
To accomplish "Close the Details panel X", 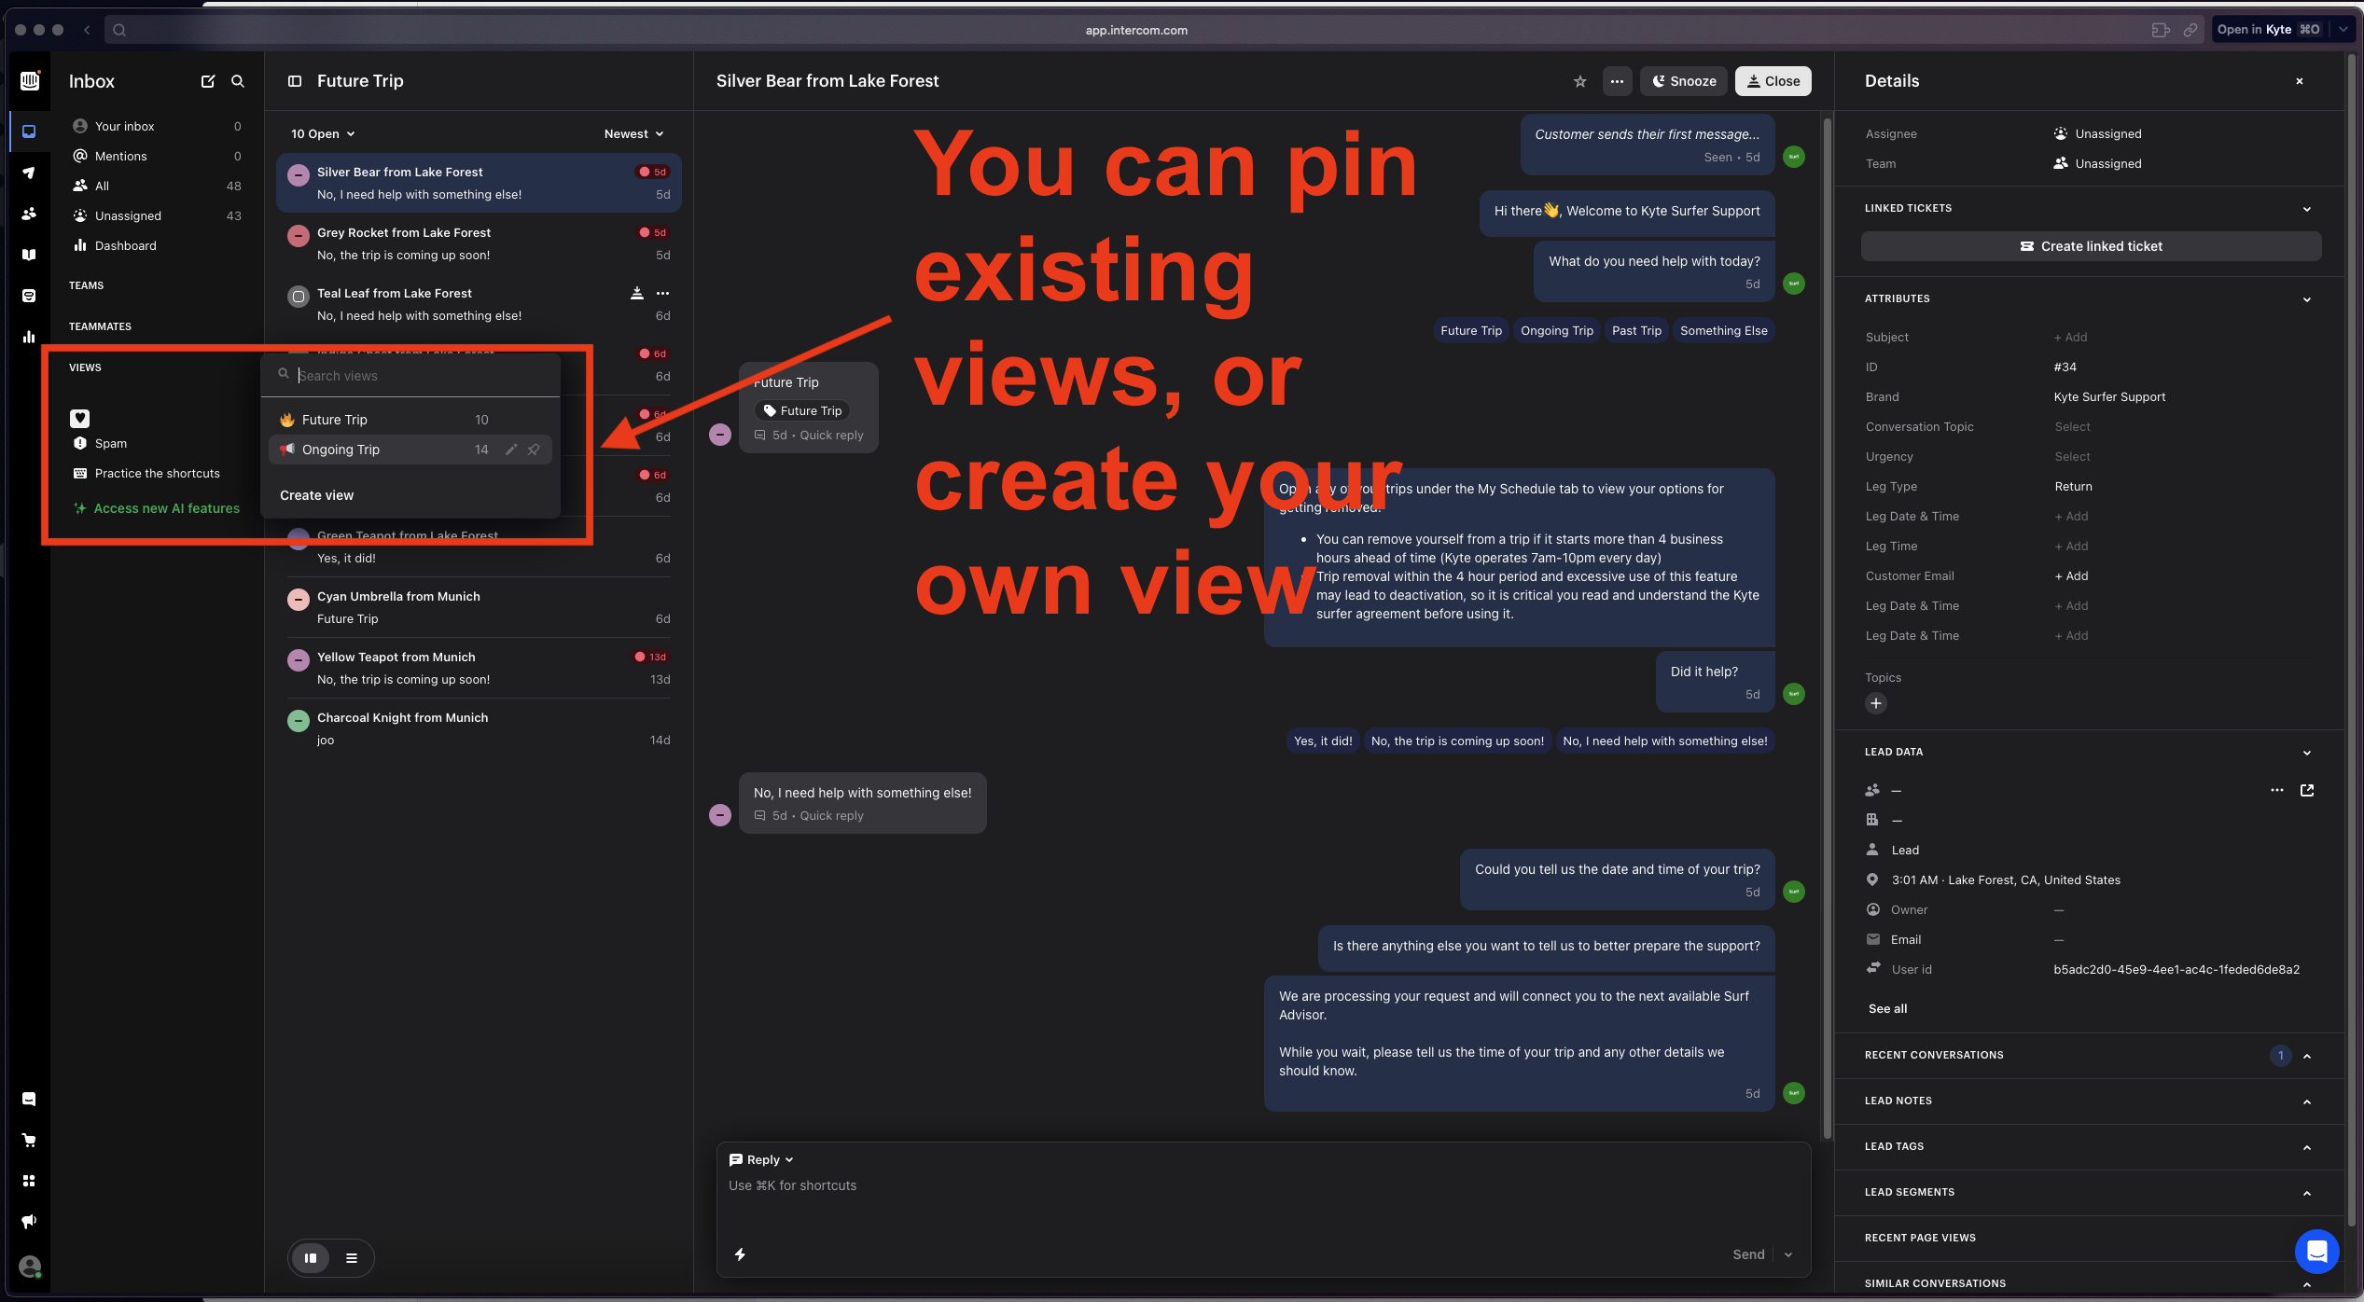I will 2300,81.
